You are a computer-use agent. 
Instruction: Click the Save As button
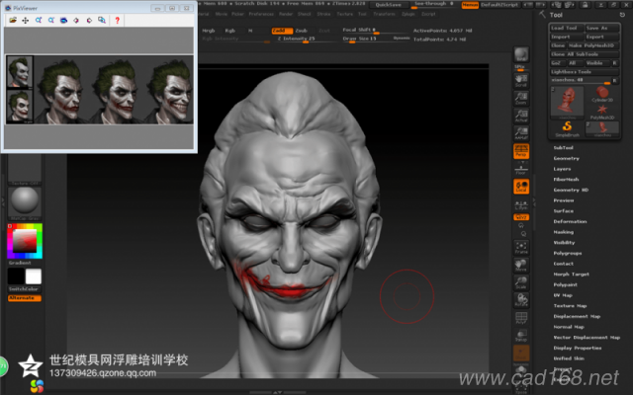coord(602,28)
